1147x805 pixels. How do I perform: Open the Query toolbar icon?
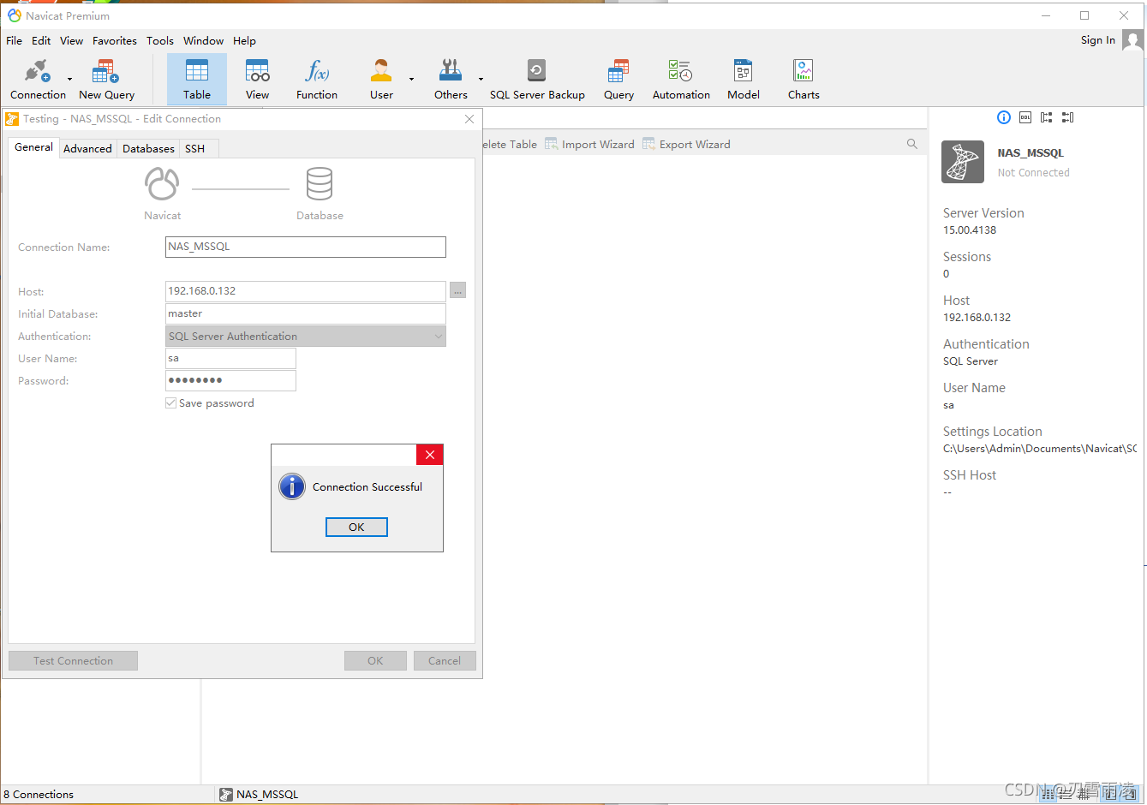618,80
